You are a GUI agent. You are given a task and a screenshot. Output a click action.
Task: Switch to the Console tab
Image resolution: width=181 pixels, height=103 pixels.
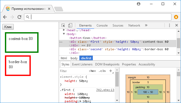[102, 25]
